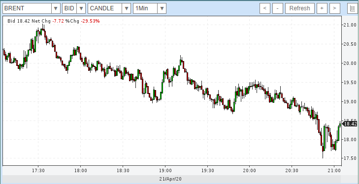This screenshot has height=184, width=359.
Task: Click the BRENT symbol field
Action: (x=27, y=8)
